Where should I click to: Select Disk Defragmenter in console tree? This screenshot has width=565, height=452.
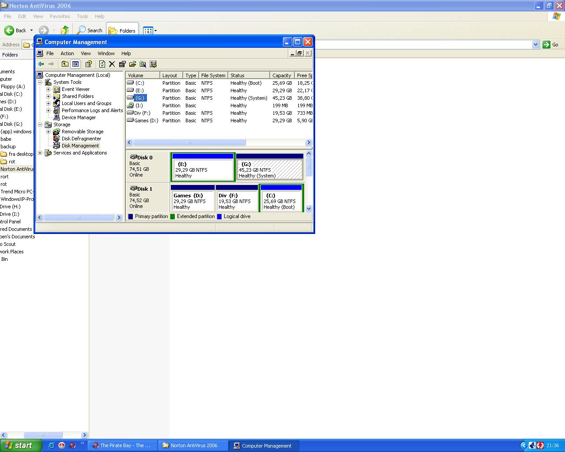tap(81, 139)
